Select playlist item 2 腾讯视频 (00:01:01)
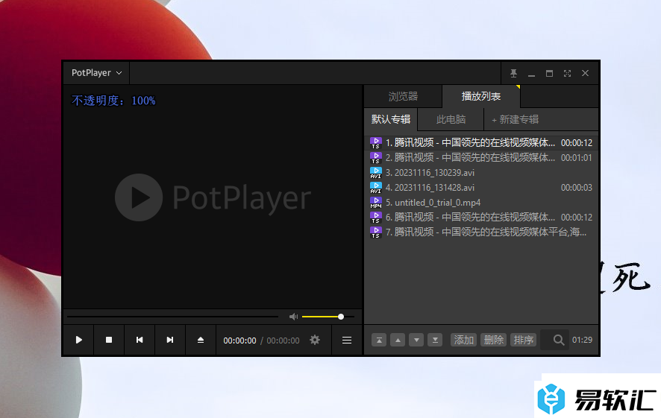This screenshot has height=418, width=661. click(481, 158)
